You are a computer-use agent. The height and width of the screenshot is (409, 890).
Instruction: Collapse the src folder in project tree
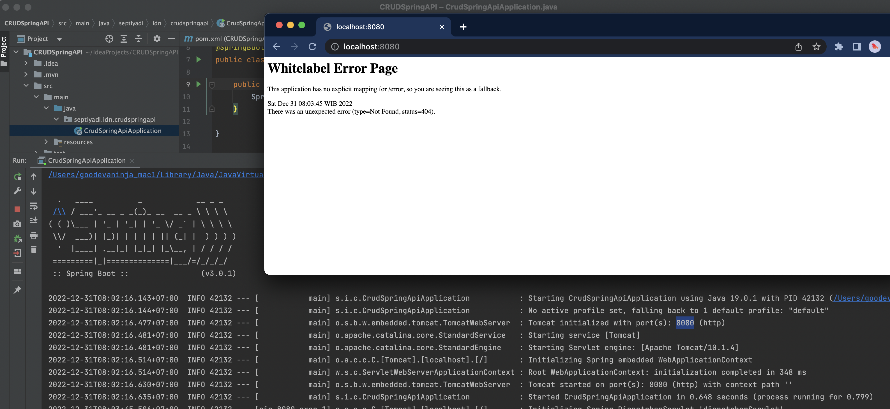pos(26,85)
